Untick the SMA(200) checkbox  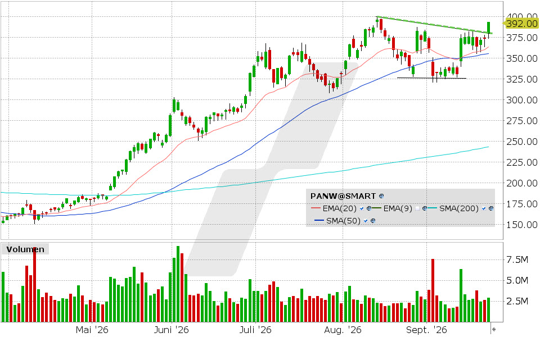[484, 208]
